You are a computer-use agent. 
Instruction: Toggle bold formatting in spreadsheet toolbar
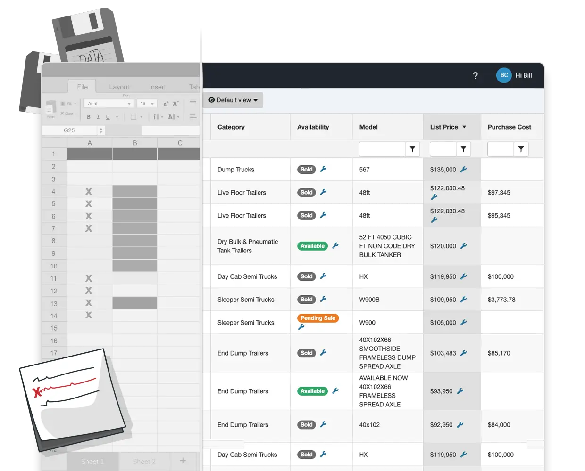coord(89,117)
